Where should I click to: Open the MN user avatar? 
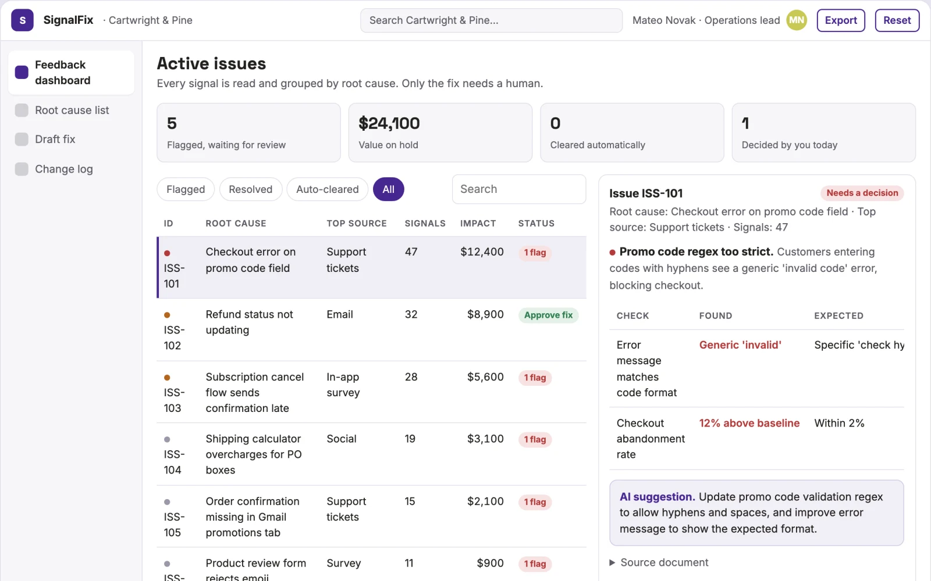797,20
